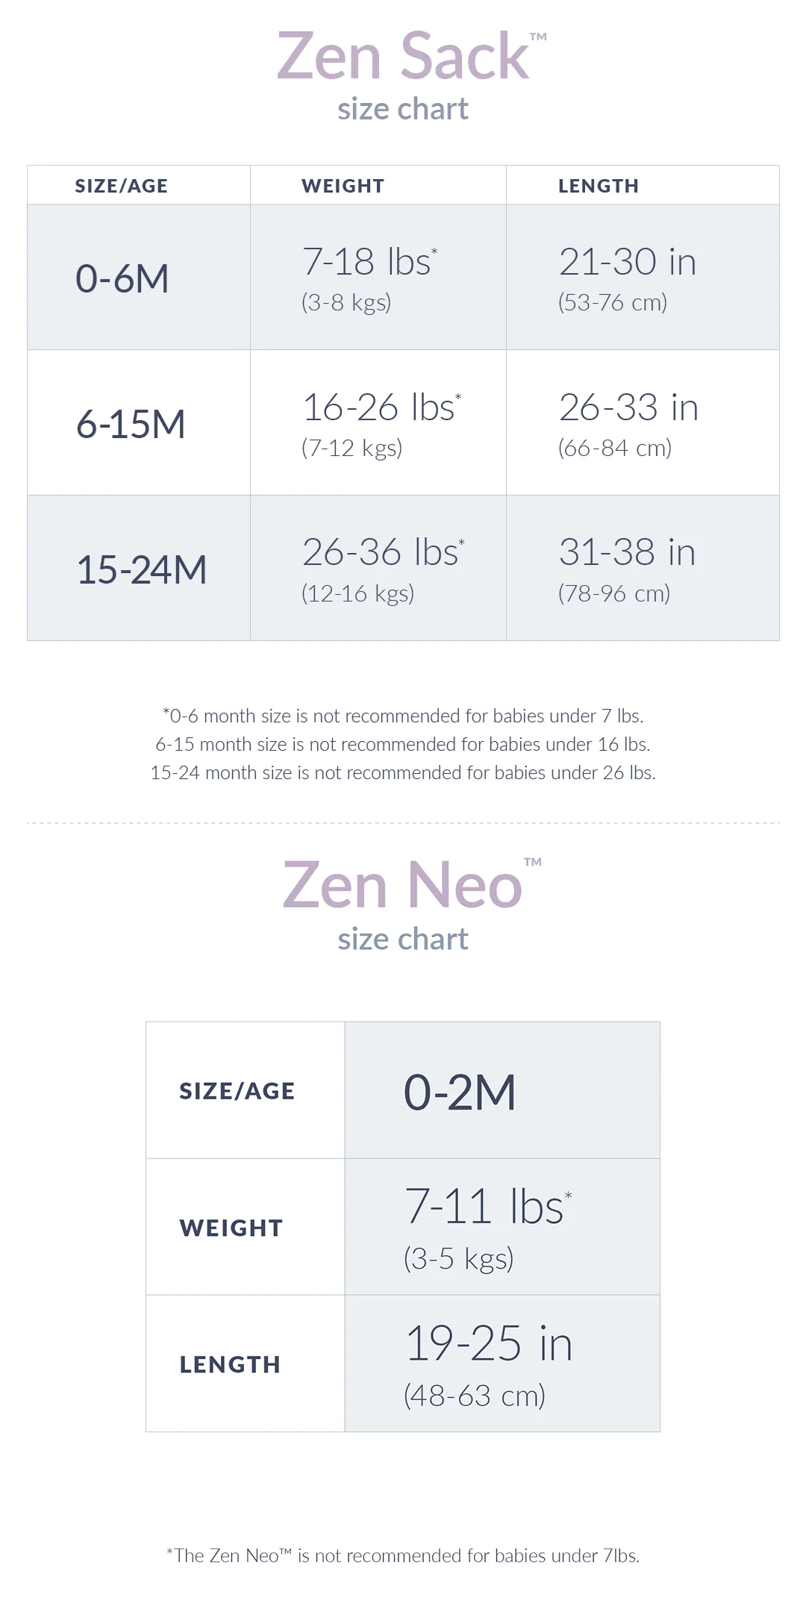Select the 0-6M size row label
Screen dimensions: 806x1612
122,278
